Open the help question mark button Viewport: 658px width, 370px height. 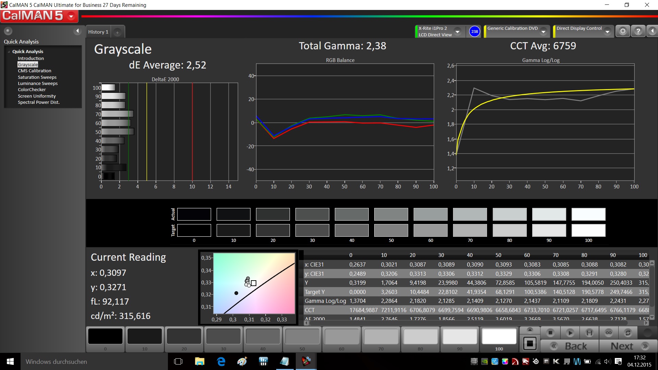pyautogui.click(x=638, y=31)
